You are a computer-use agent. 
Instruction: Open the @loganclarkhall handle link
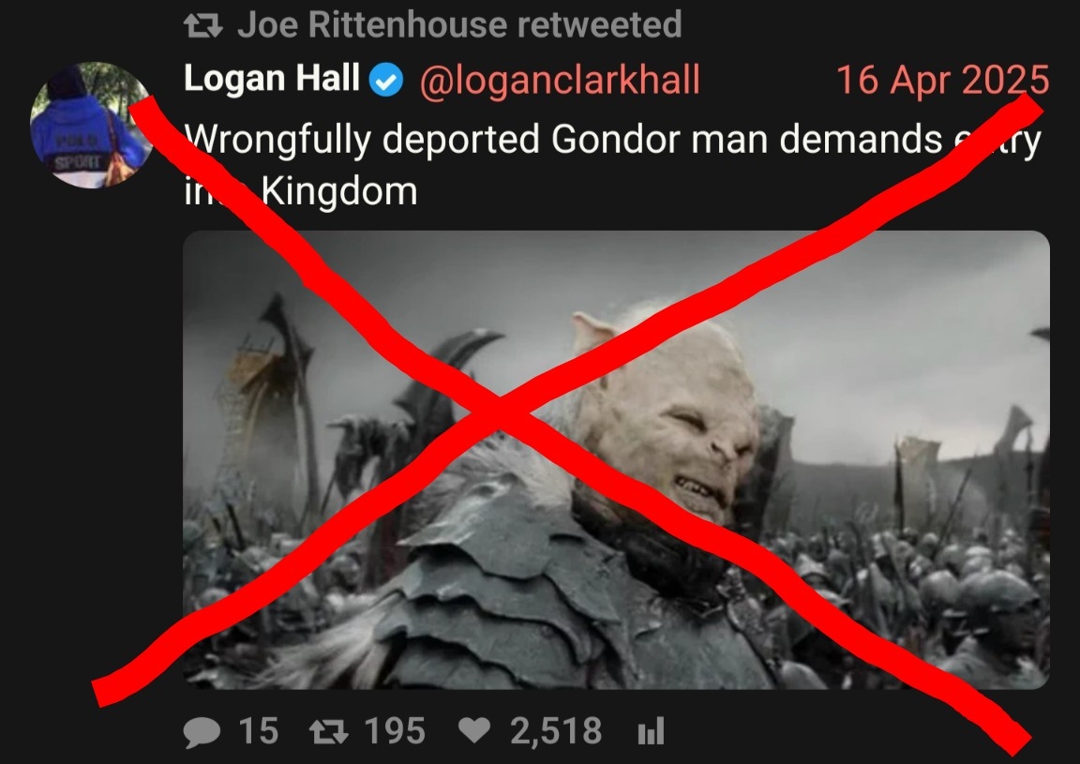[560, 80]
